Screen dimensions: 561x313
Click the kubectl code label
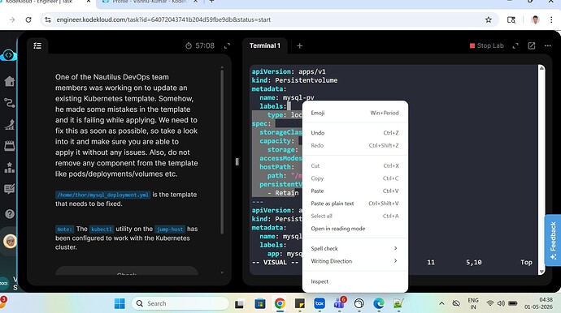[x=102, y=229]
